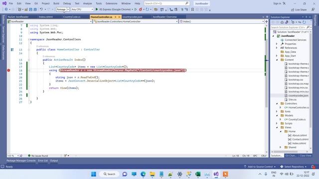Click Sign in at top right
This screenshot has height=179, width=319.
click(x=277, y=3)
